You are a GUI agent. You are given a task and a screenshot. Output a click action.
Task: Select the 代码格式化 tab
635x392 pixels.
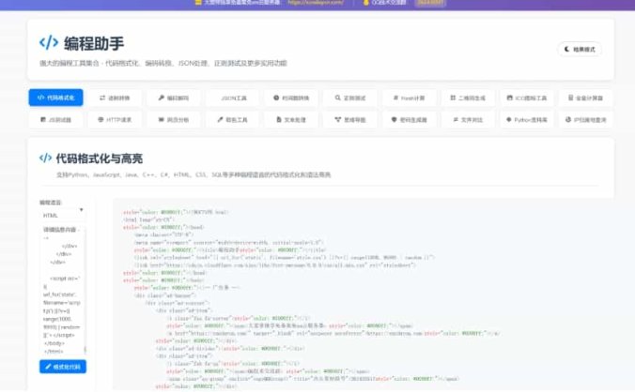(55, 98)
